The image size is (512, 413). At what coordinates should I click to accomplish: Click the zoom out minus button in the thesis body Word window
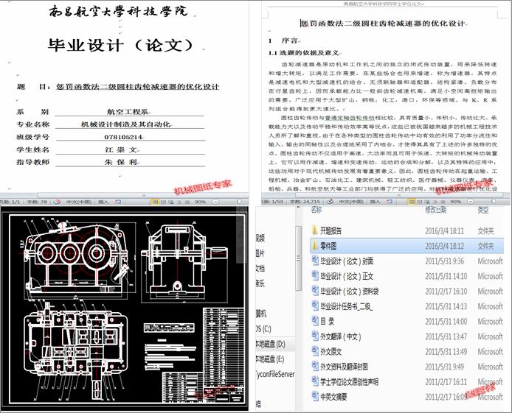471,202
